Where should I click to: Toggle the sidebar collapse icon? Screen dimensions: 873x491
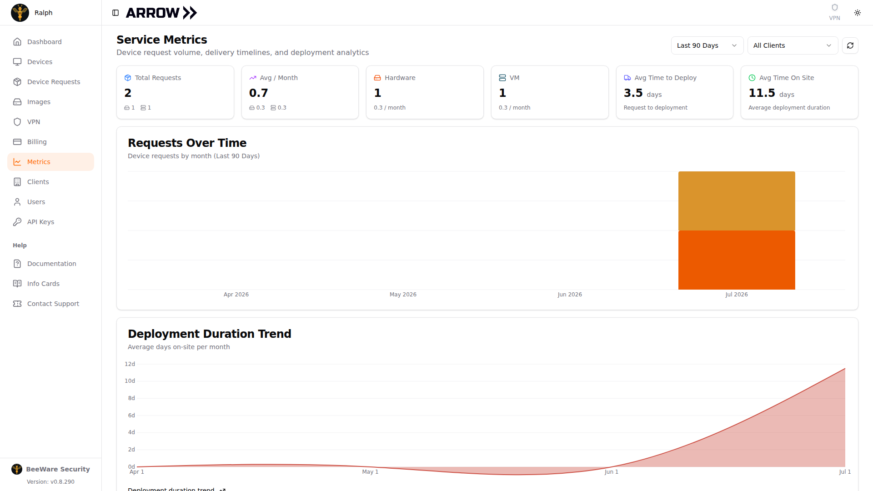pyautogui.click(x=115, y=13)
